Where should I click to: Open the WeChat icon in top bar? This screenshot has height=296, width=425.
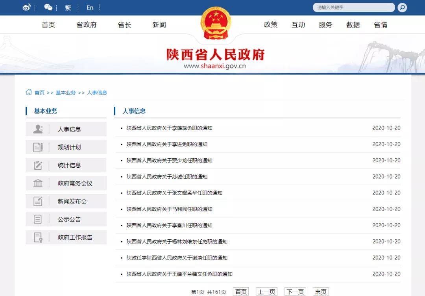tap(48, 7)
